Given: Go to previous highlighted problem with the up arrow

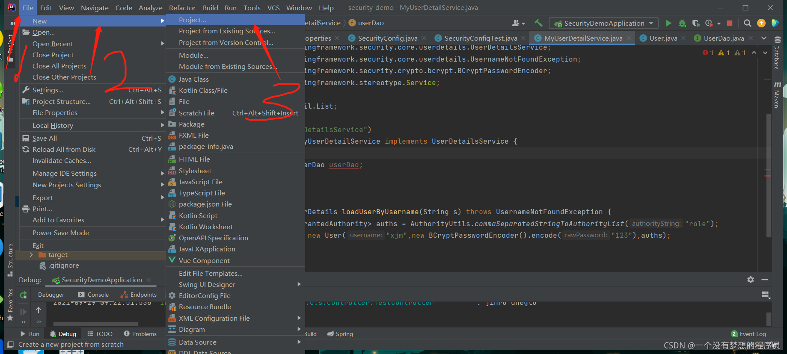Looking at the screenshot, I should (x=754, y=53).
